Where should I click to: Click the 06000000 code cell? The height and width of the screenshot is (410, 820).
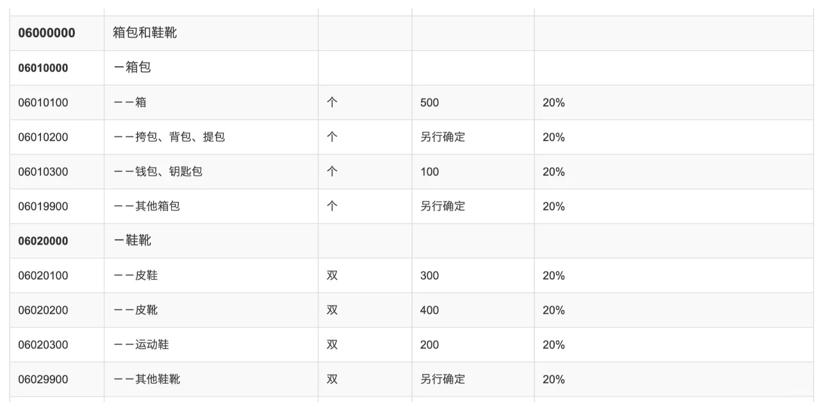coord(47,33)
